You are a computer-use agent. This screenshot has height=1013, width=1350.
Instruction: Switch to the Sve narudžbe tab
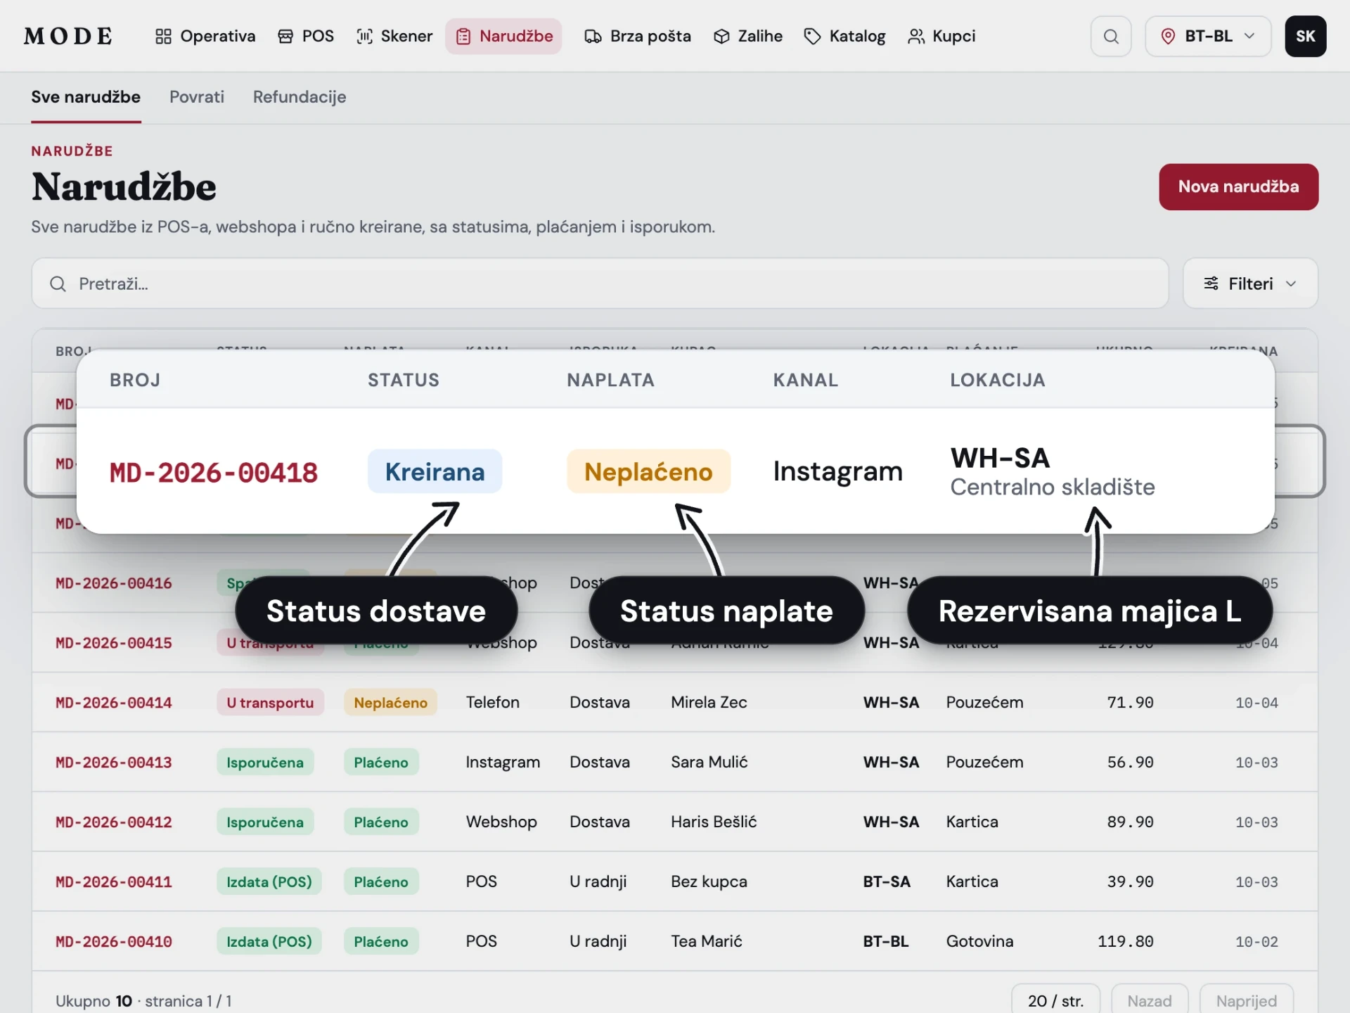[x=86, y=97]
